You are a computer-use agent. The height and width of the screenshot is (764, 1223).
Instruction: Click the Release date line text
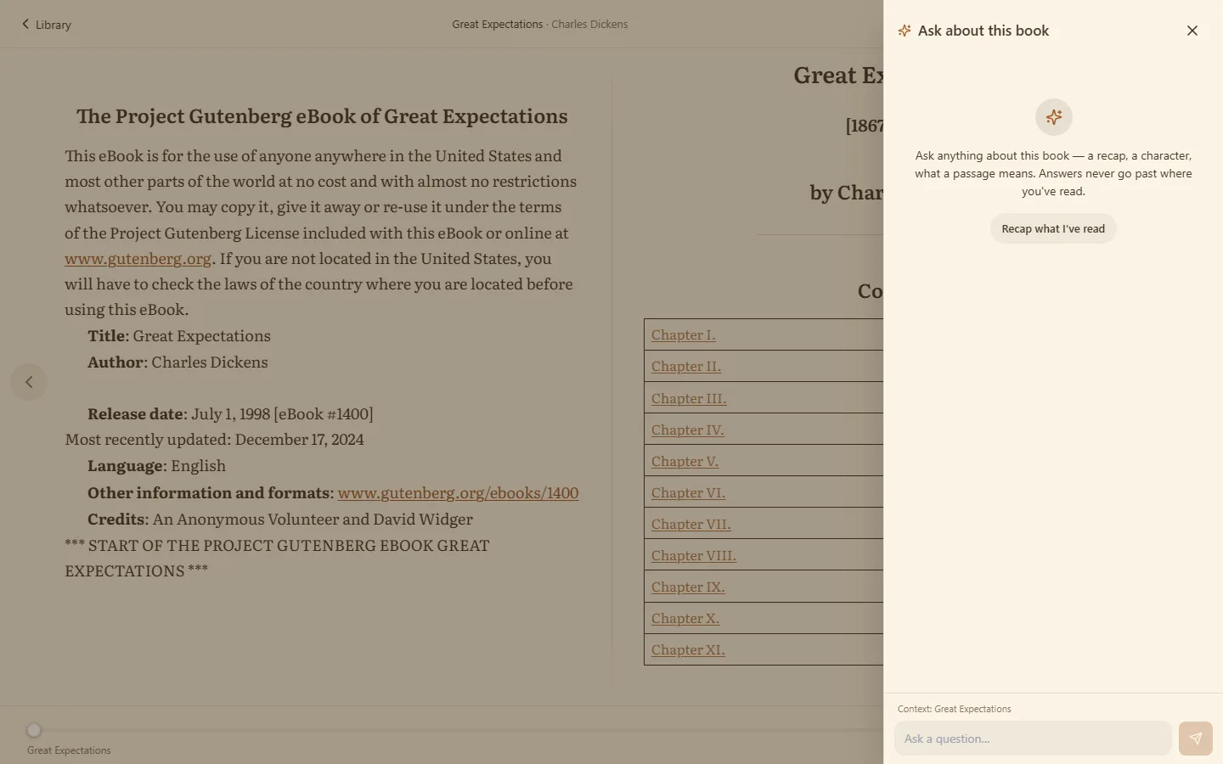(230, 413)
